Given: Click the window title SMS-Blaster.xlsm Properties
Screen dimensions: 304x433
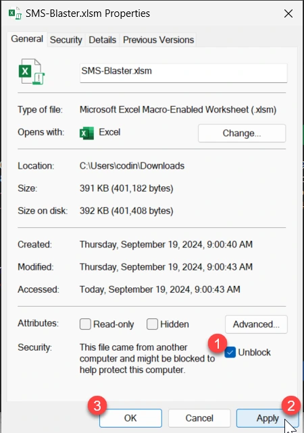Looking at the screenshot, I should [x=88, y=13].
